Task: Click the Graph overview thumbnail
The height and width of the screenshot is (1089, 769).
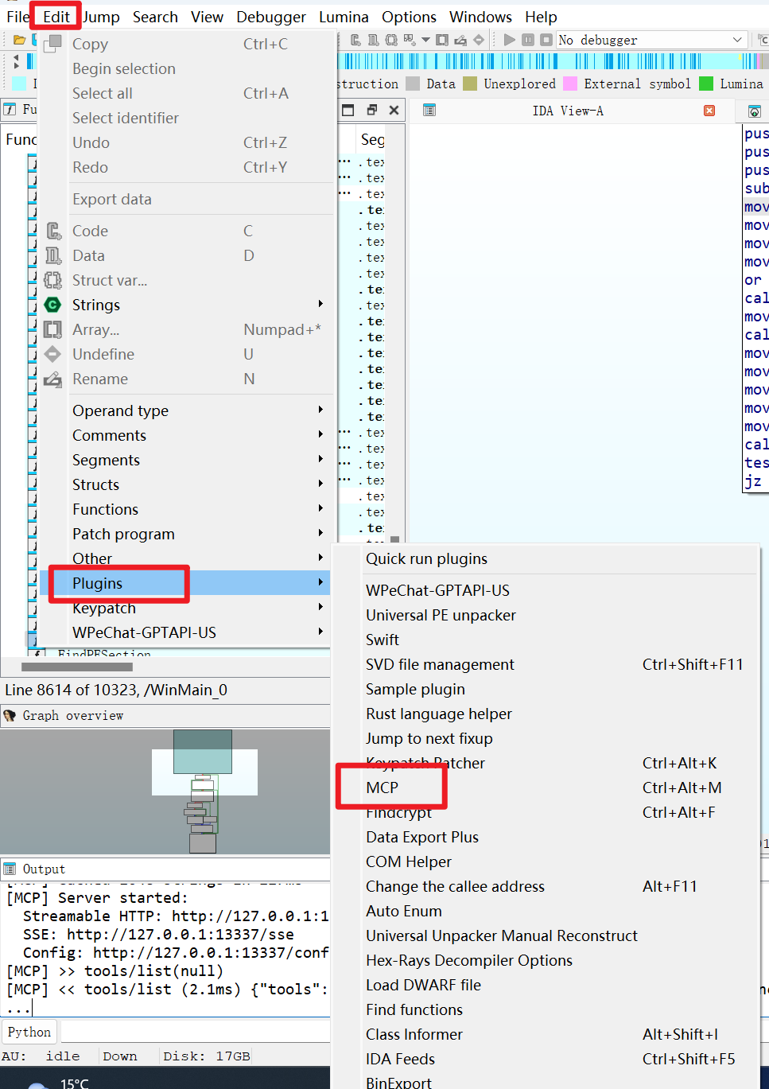Action: tap(165, 791)
